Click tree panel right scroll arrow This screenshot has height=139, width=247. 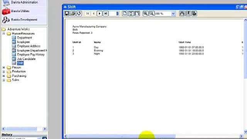(45, 129)
